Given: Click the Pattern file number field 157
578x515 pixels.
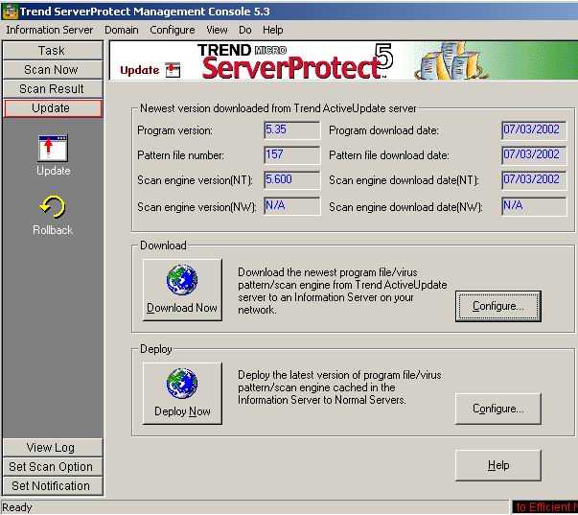Looking at the screenshot, I should pos(292,154).
